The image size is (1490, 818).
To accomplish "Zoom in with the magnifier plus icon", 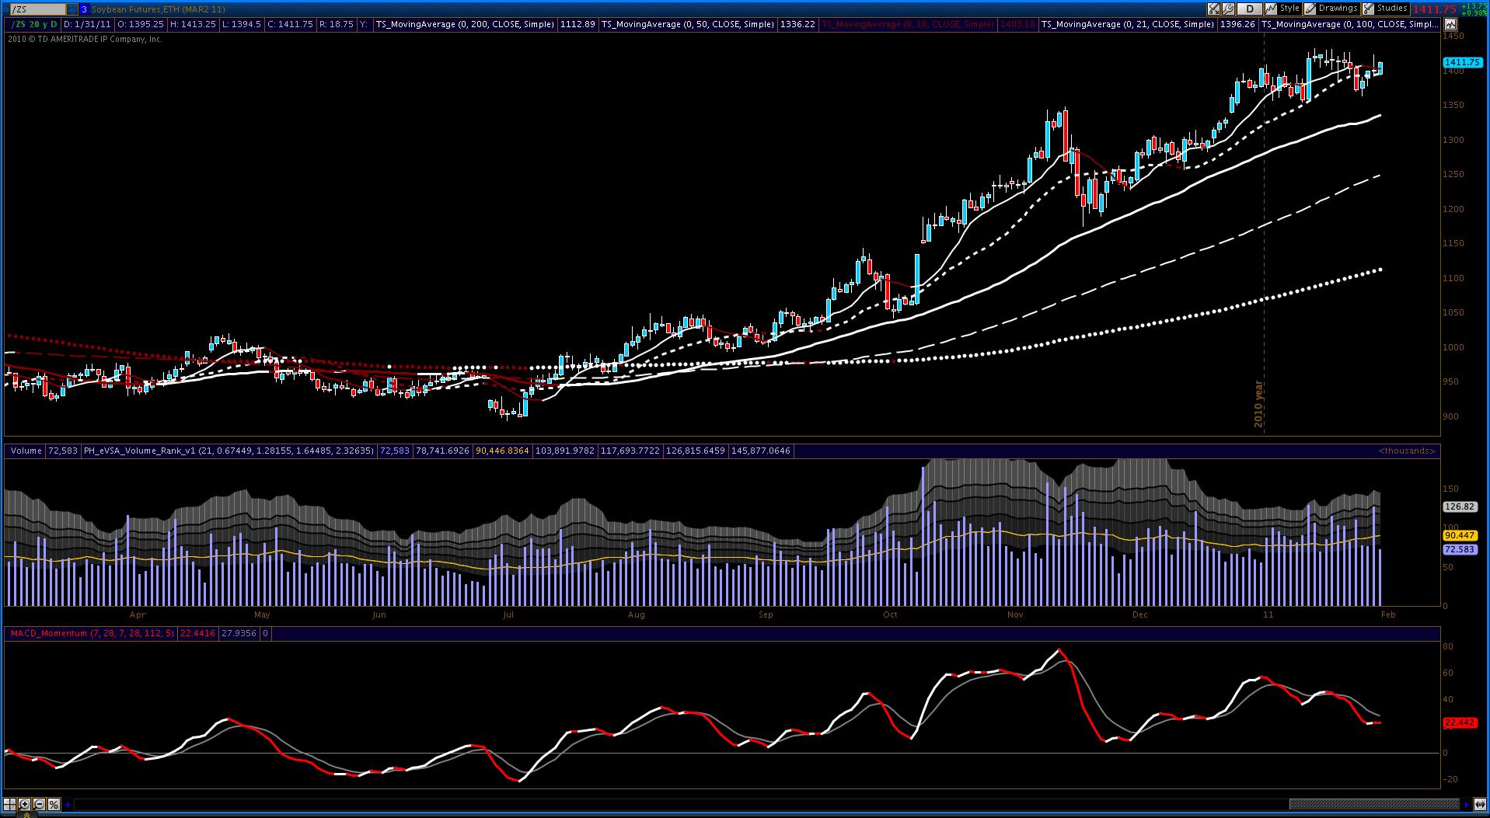I will (25, 804).
